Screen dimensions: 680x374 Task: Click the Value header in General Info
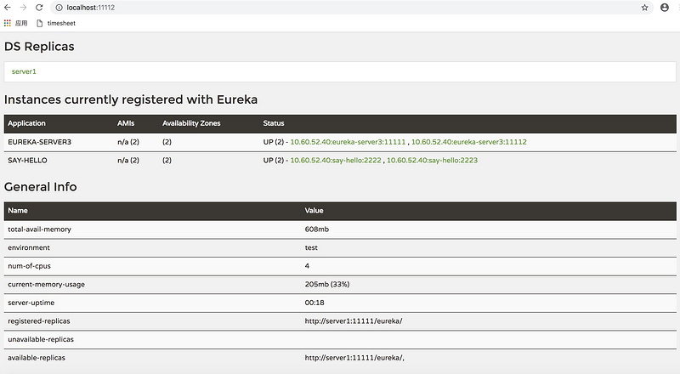pyautogui.click(x=314, y=210)
